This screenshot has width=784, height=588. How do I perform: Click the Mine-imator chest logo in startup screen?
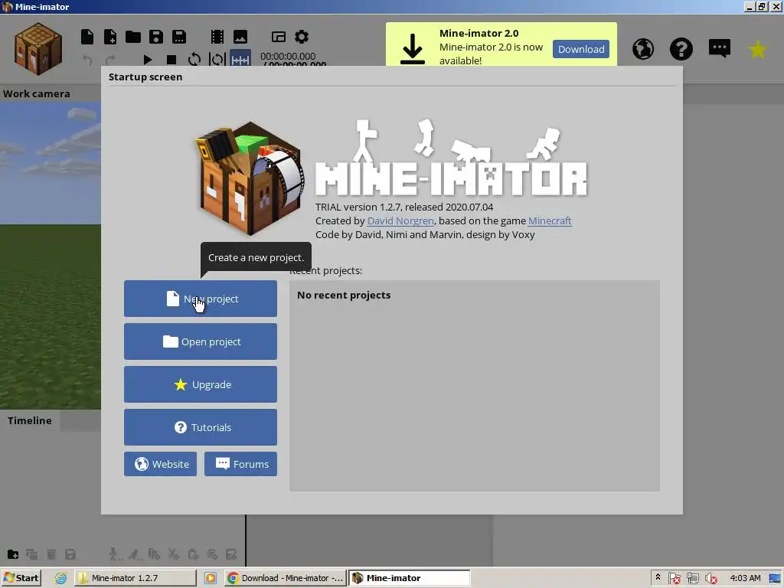click(249, 178)
